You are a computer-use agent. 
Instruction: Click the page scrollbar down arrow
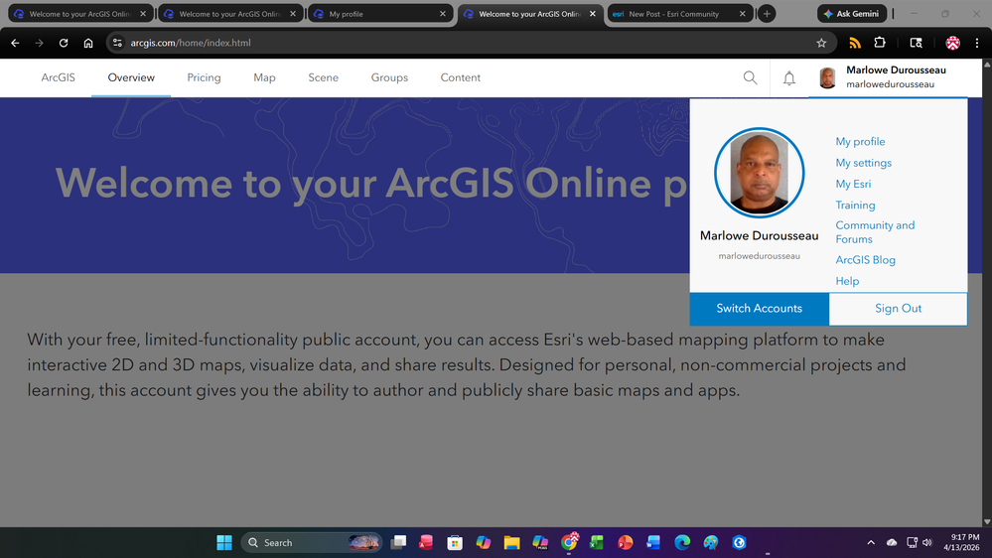coord(987,521)
